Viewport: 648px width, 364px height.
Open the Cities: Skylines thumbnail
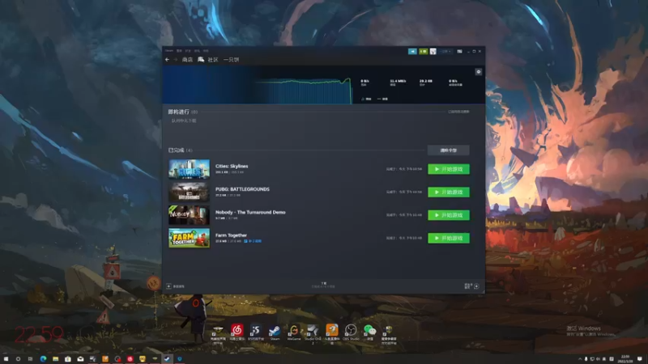coord(189,169)
